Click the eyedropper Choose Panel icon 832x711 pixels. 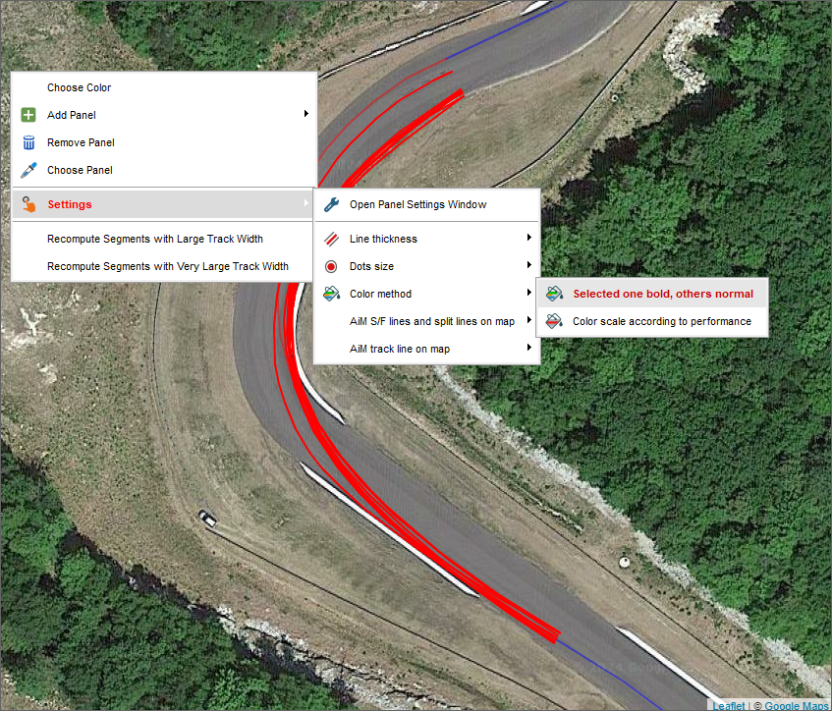tap(28, 170)
